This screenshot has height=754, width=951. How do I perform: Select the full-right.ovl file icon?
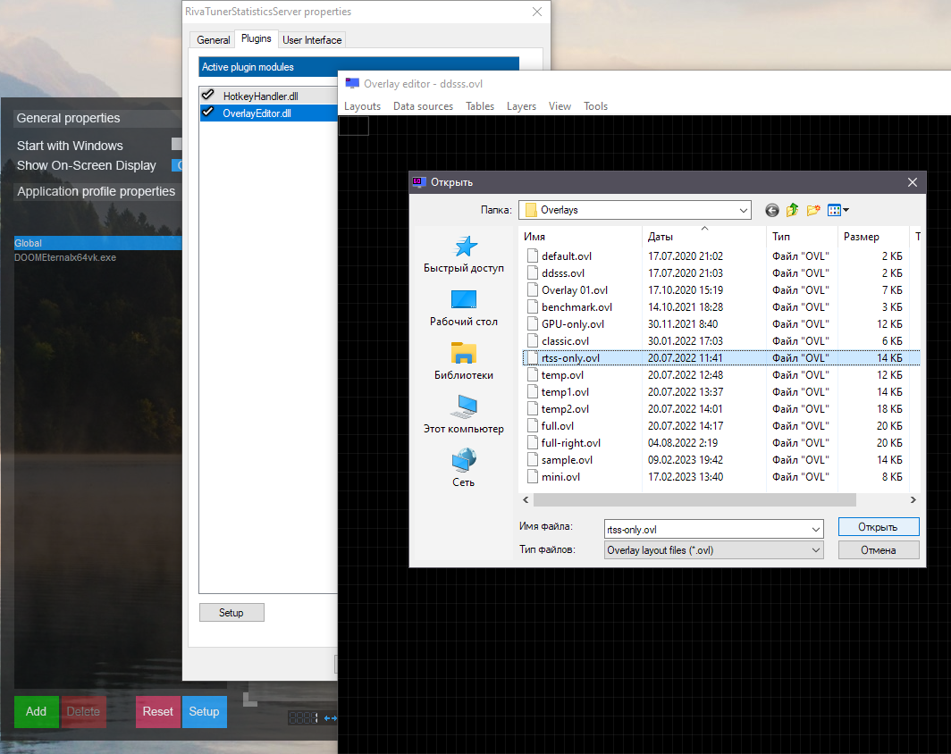pos(533,442)
